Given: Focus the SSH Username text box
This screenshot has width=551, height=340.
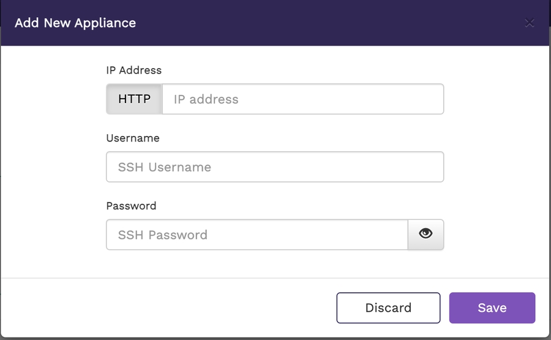Looking at the screenshot, I should [274, 167].
